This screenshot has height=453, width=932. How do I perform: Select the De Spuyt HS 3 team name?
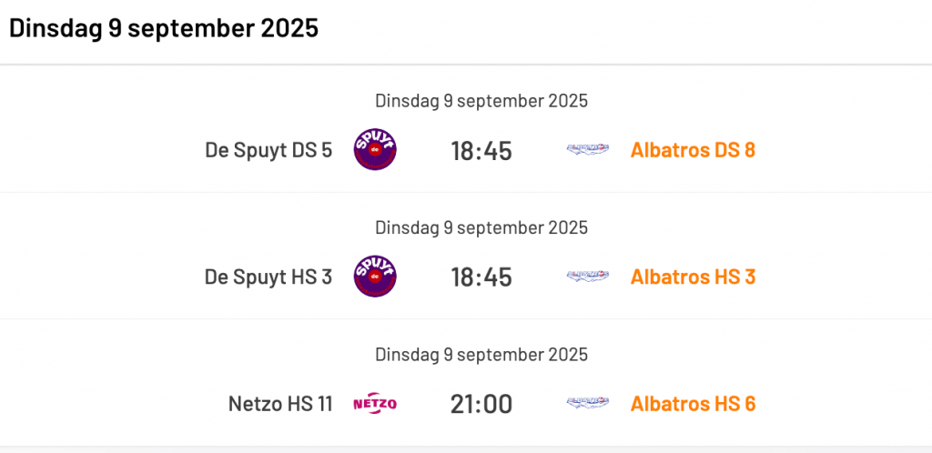point(268,277)
